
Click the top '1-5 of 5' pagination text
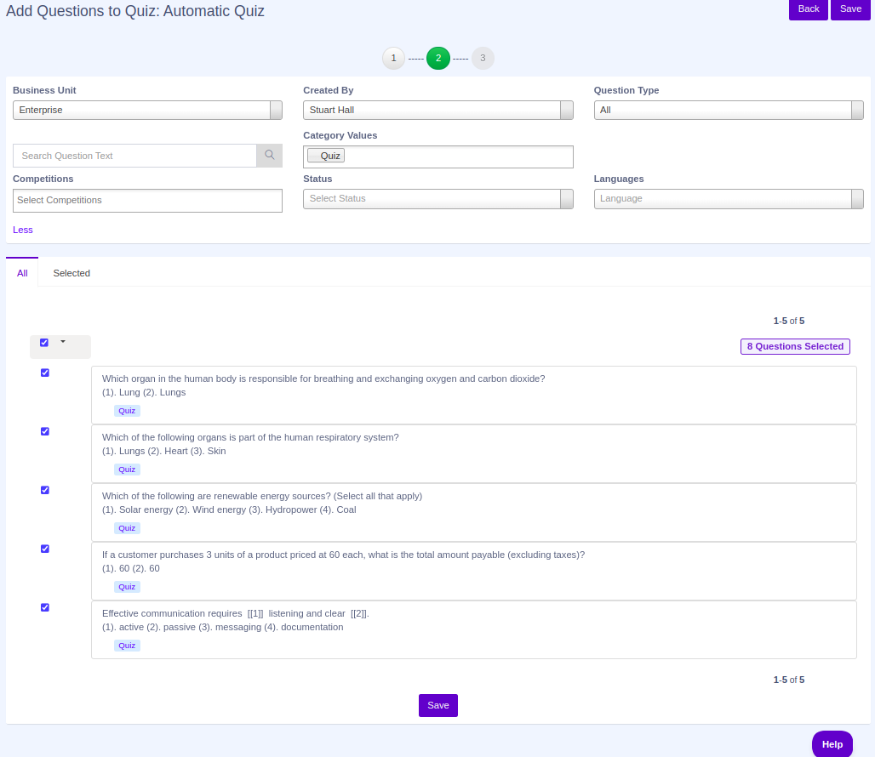coord(788,321)
